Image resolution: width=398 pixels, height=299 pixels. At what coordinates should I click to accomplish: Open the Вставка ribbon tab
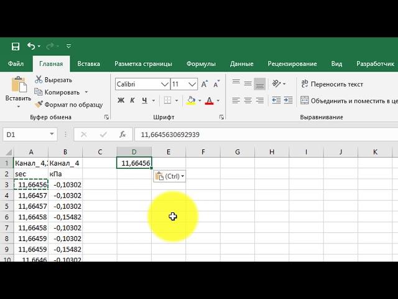point(88,64)
